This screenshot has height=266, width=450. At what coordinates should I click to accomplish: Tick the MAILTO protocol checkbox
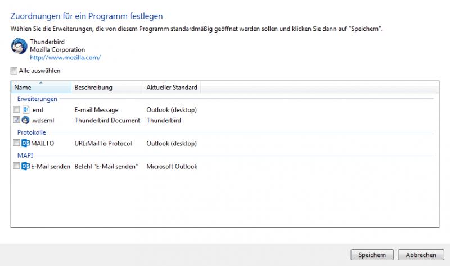(16, 143)
